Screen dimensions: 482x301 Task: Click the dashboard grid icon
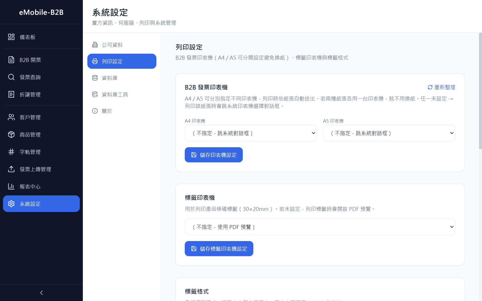[x=11, y=37]
